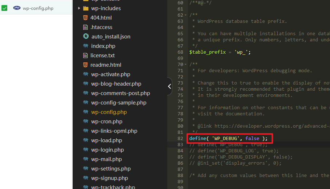Click the elephant icon of wp-links-opml.php
Image resolution: width=330 pixels, height=189 pixels.
click(86, 131)
